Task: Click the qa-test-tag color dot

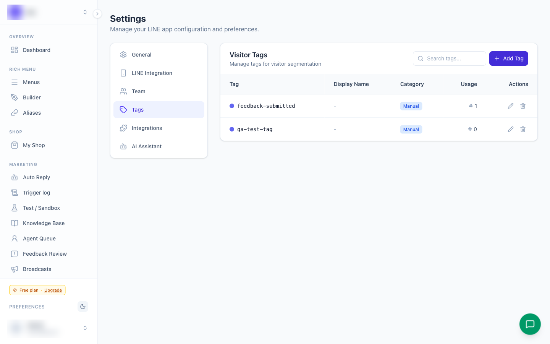Action: coord(232,129)
